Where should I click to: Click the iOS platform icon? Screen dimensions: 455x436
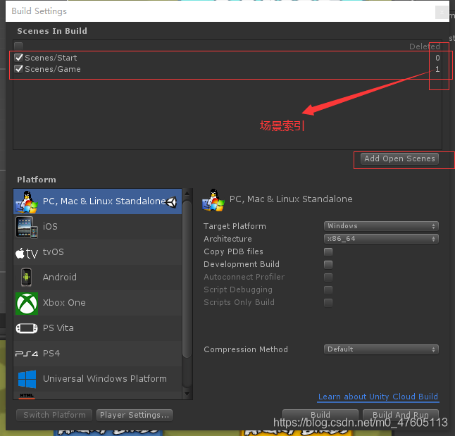(x=27, y=227)
